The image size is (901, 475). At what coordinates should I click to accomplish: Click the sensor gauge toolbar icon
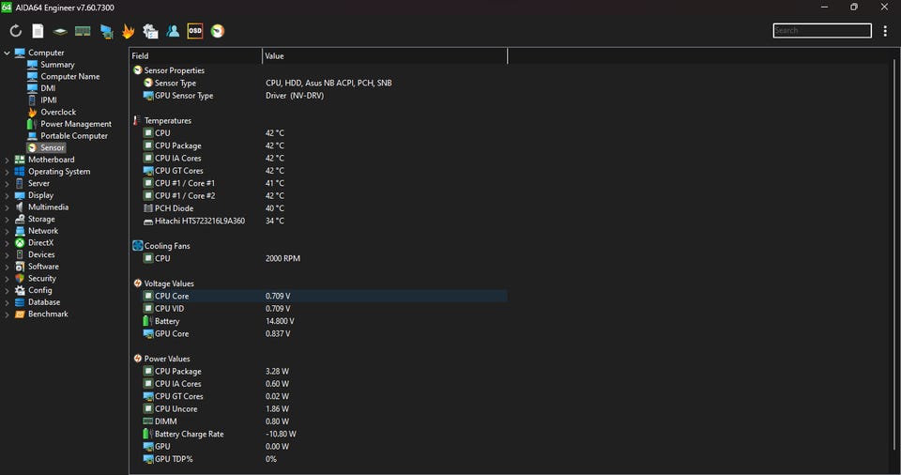[218, 31]
